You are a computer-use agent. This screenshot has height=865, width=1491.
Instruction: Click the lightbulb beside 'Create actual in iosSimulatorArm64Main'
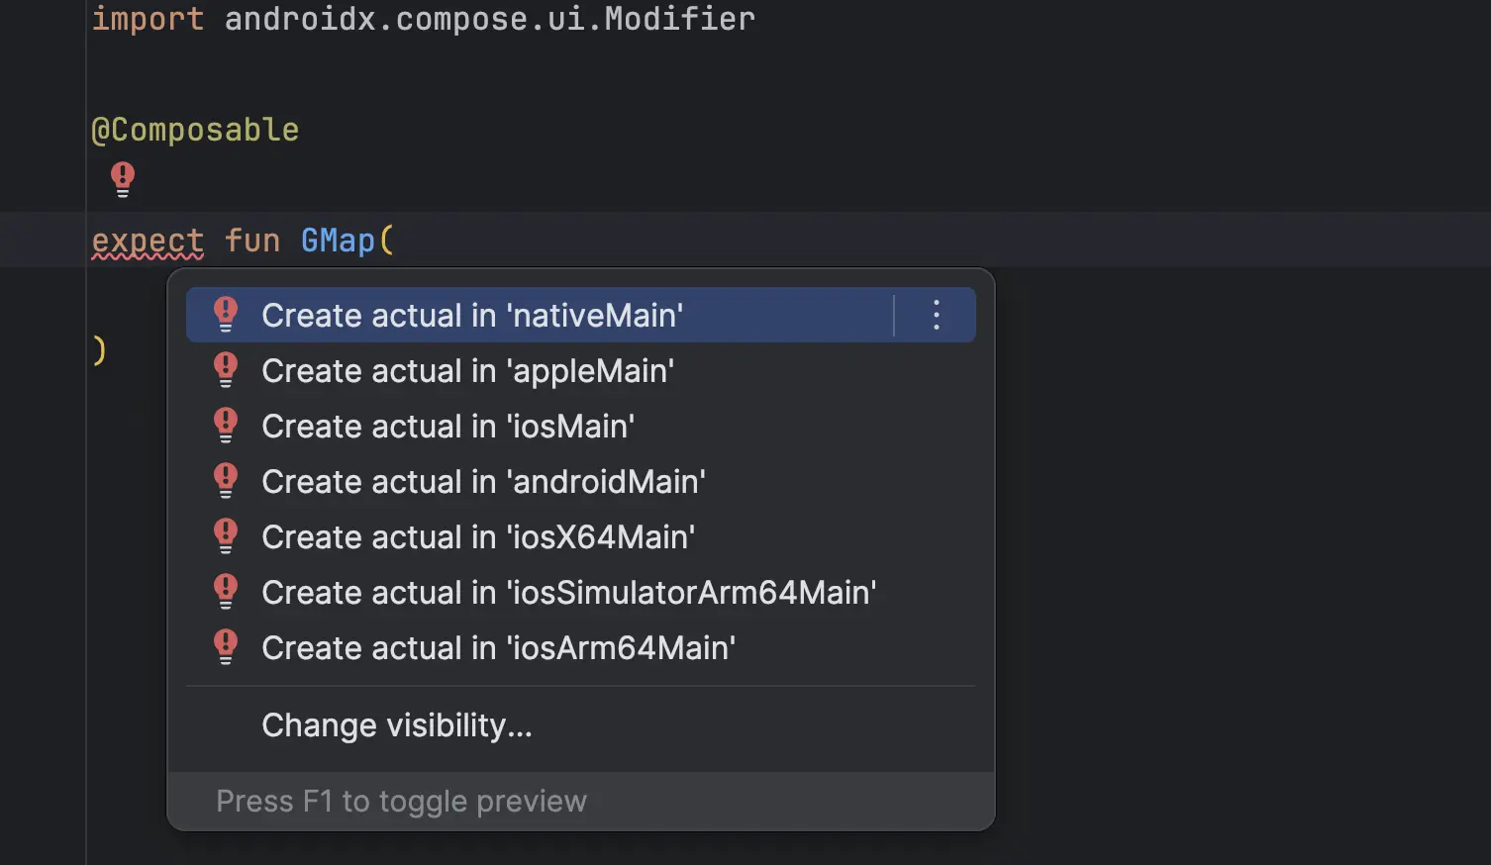click(226, 591)
